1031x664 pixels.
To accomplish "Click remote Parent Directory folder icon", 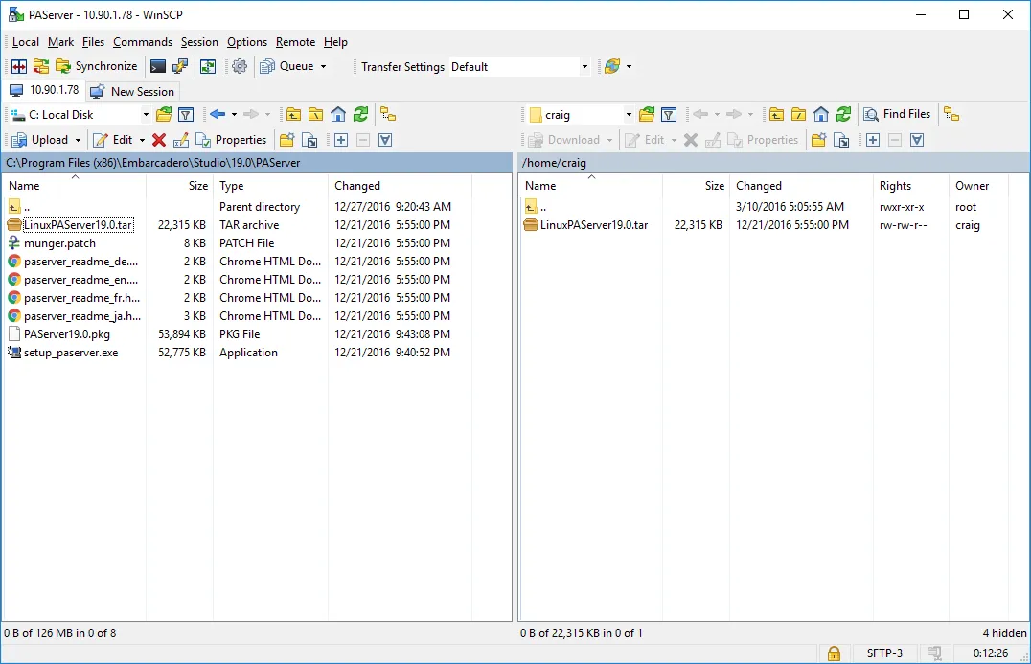I will click(x=776, y=115).
